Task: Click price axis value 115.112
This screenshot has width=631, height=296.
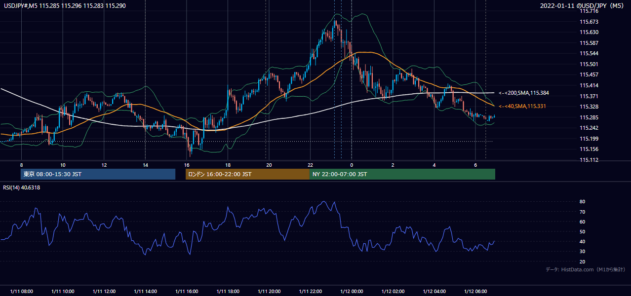Action: click(589, 160)
